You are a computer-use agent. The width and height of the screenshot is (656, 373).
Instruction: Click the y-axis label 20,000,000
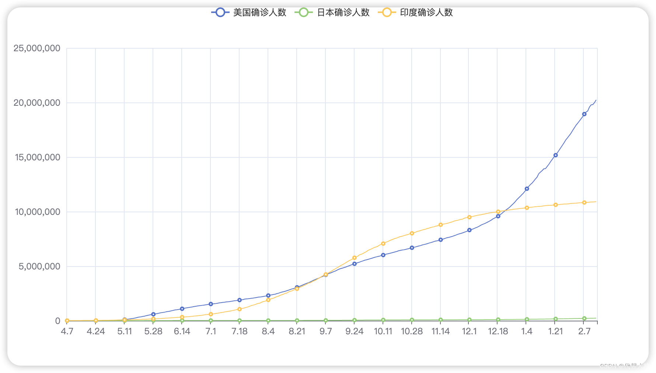pyautogui.click(x=36, y=103)
